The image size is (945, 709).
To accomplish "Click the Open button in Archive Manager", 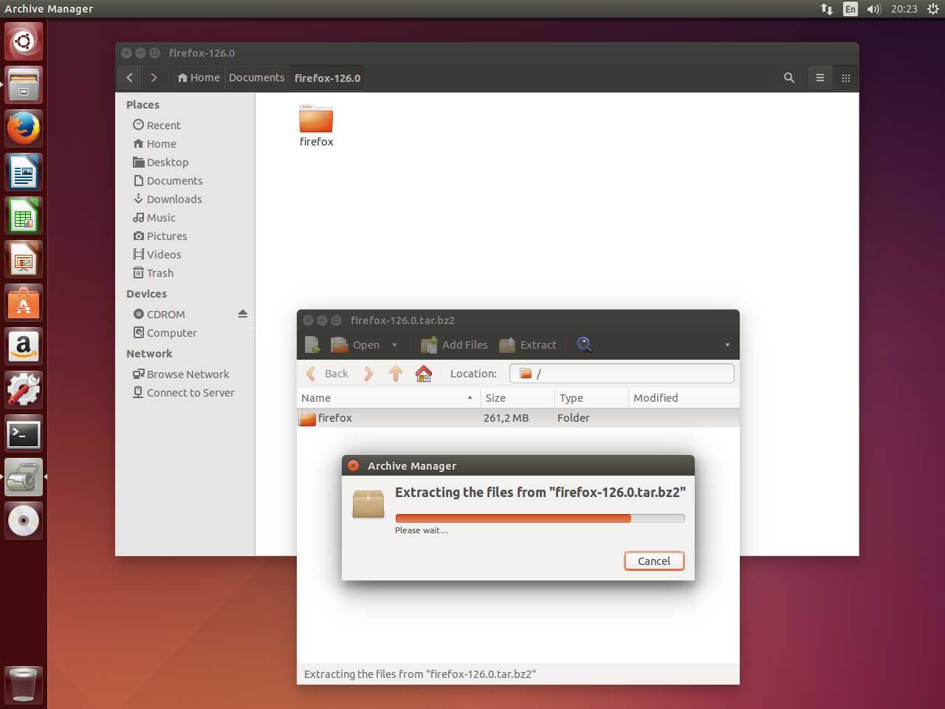I will pyautogui.click(x=356, y=345).
